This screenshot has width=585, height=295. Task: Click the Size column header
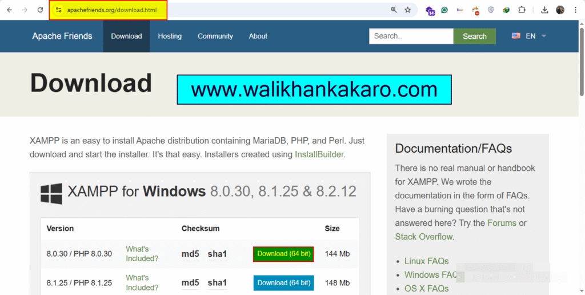(332, 229)
